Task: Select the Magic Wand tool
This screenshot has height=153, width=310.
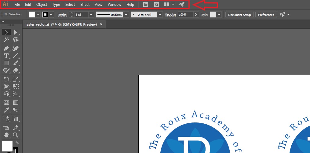Action: tap(6, 40)
